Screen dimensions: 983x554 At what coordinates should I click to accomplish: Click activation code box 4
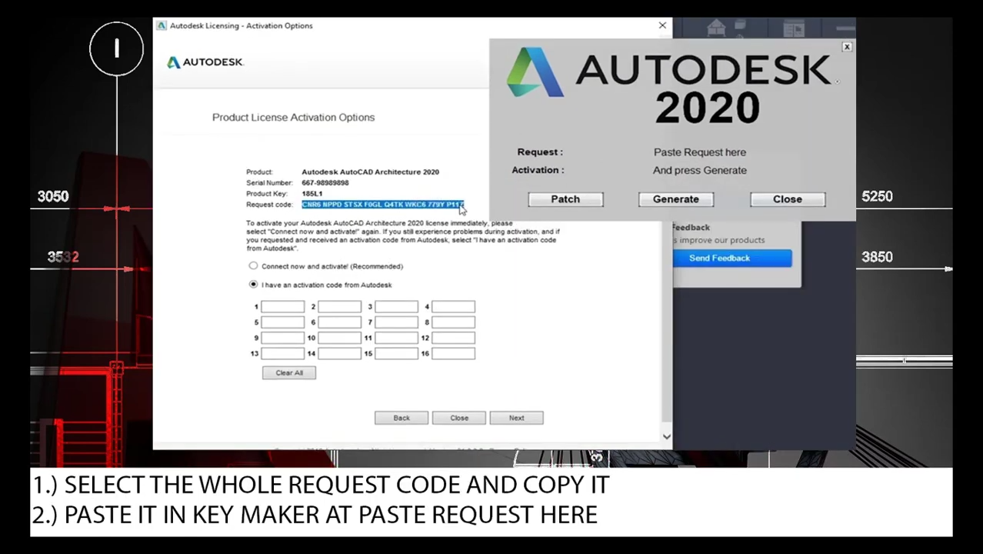(x=453, y=307)
